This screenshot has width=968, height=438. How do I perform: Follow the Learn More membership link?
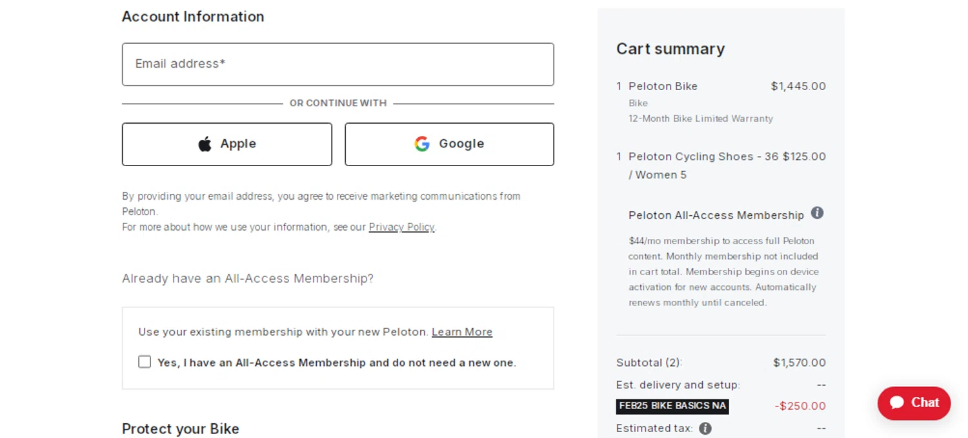(461, 332)
